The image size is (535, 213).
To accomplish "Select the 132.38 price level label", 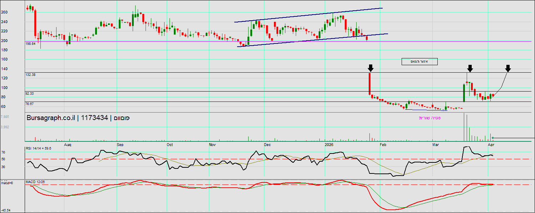I will coord(30,75).
